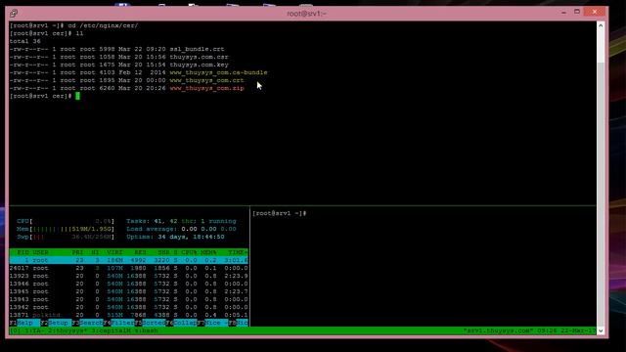Focus the bottom-right pane [root@srv1 ~]# prompt
This screenshot has width=626, height=352.
tap(279, 213)
